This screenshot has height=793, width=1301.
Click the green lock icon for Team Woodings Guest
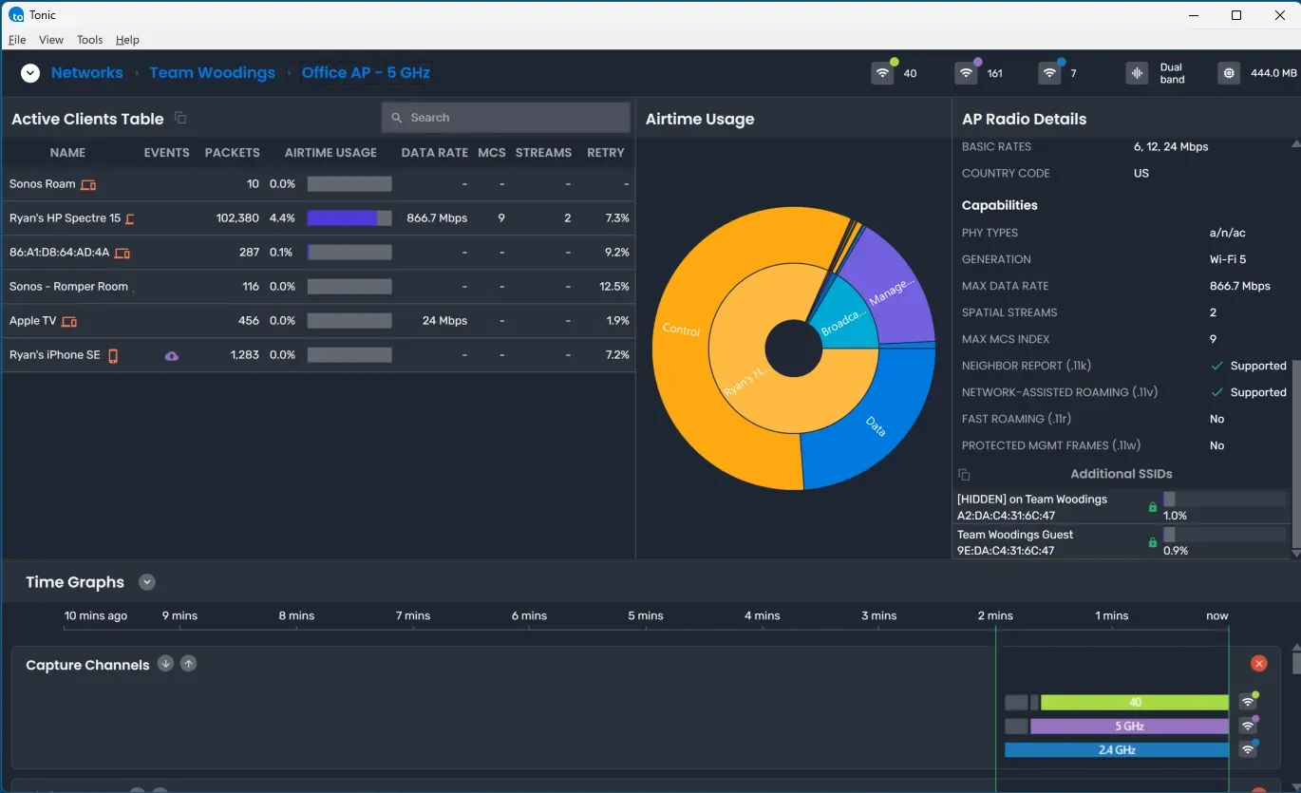(x=1152, y=542)
